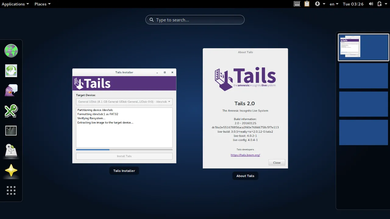Click the magnifier icon in search box
This screenshot has width=390, height=219.
[151, 20]
